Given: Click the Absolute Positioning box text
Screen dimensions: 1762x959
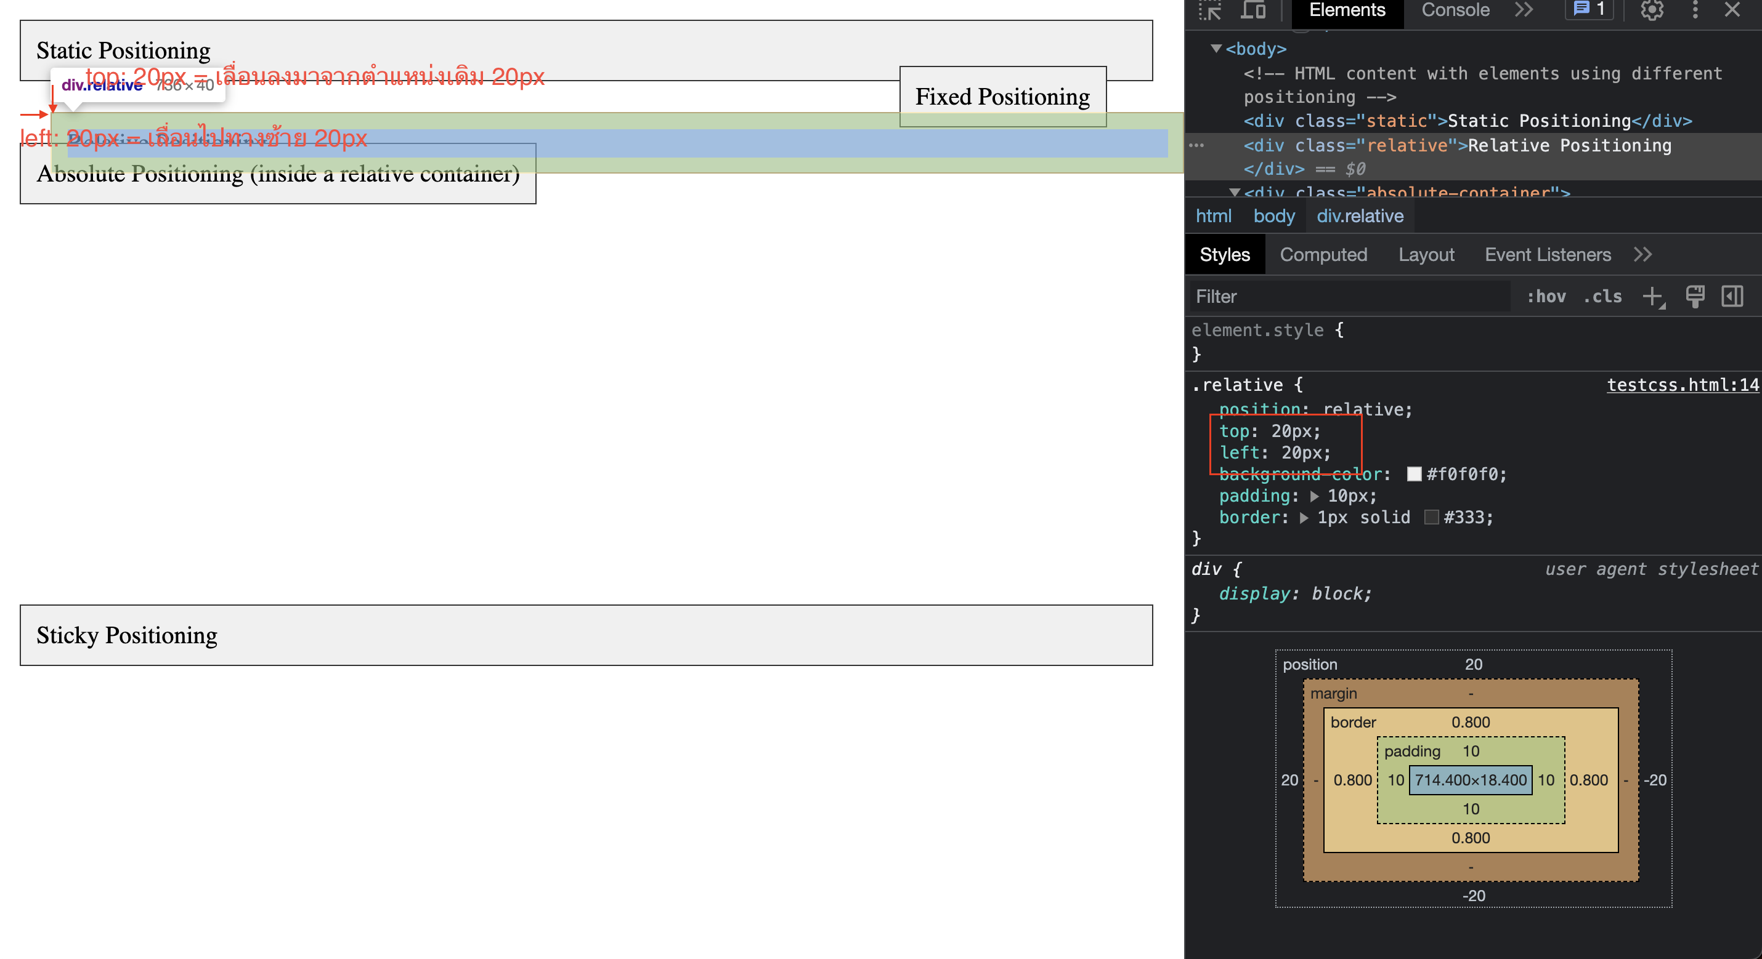Looking at the screenshot, I should pyautogui.click(x=278, y=174).
